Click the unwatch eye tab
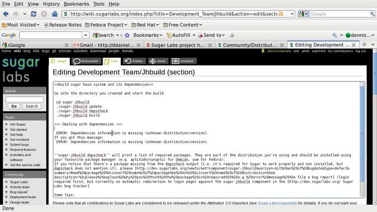The image size is (377, 212). pyautogui.click(x=183, y=61)
